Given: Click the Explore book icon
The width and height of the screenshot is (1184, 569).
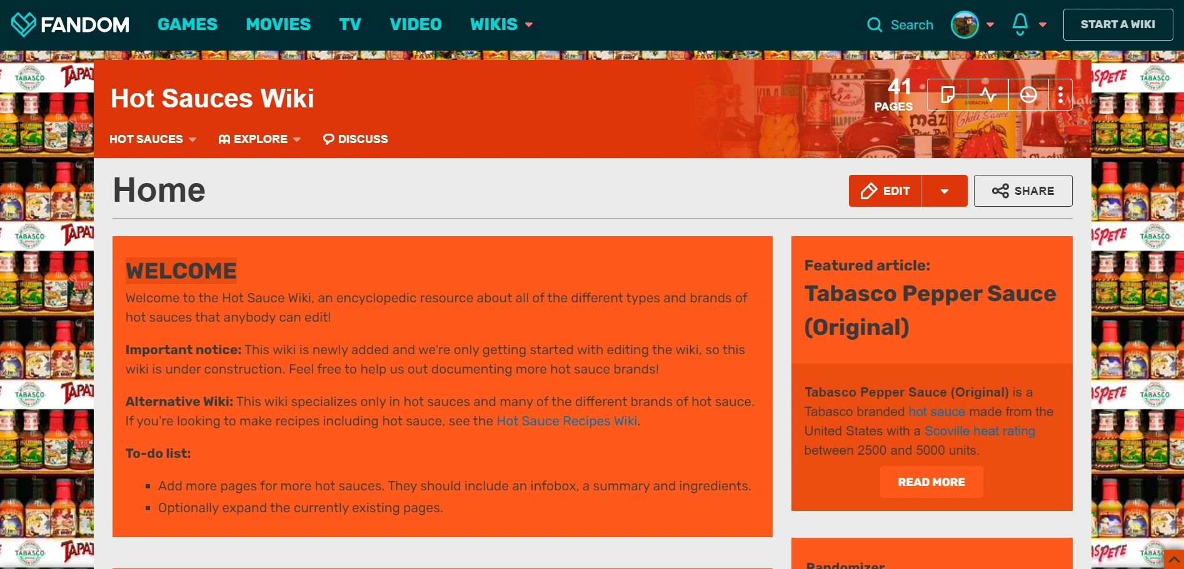Looking at the screenshot, I should pos(224,139).
